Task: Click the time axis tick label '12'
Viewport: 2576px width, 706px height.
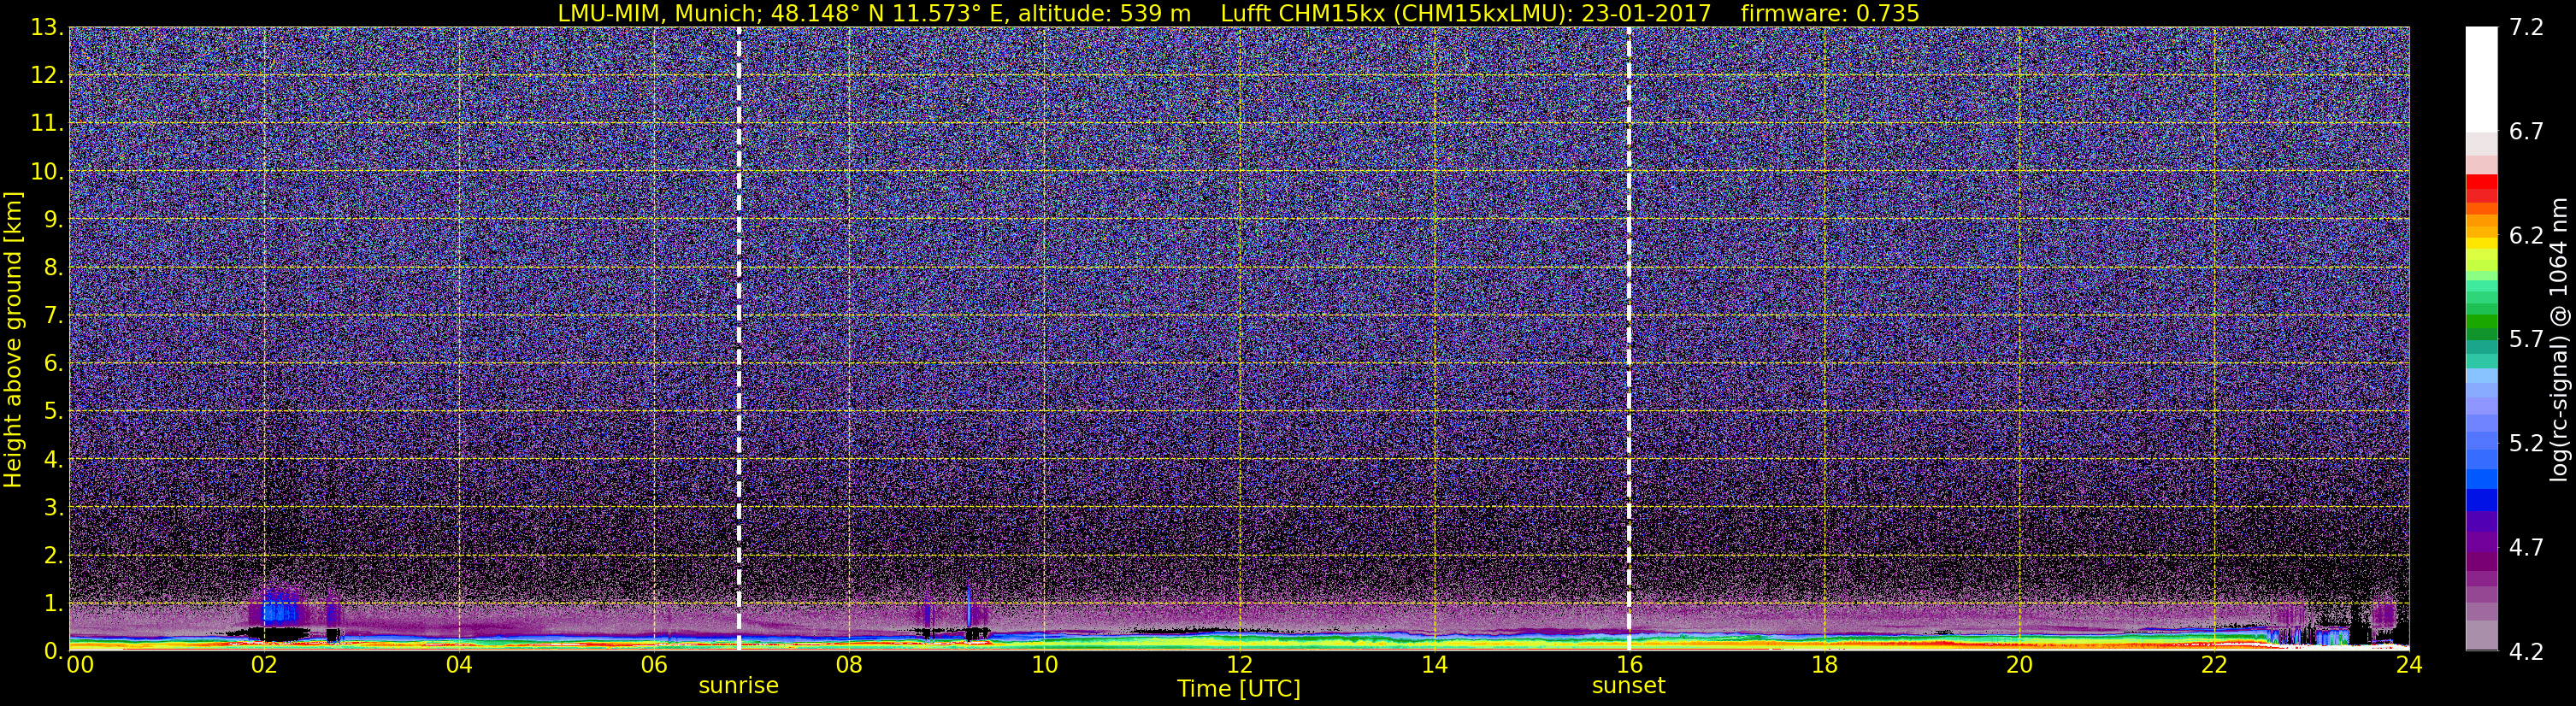Action: tap(1239, 666)
